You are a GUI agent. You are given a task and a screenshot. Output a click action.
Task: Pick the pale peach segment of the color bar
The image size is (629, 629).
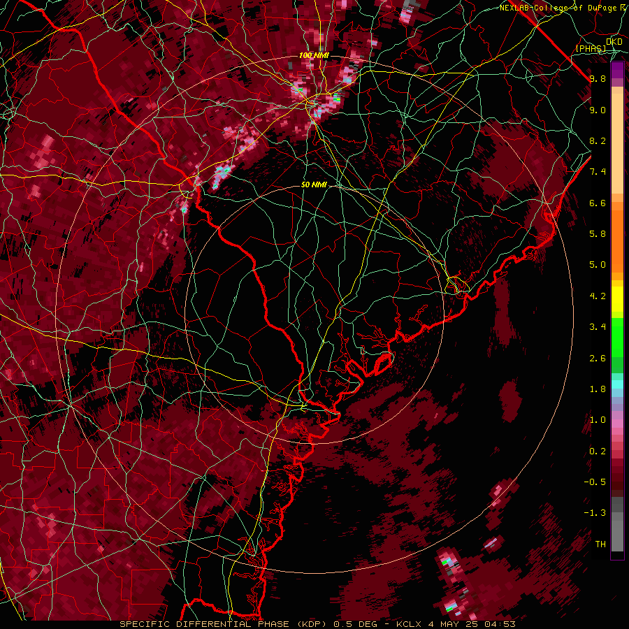pyautogui.click(x=617, y=143)
